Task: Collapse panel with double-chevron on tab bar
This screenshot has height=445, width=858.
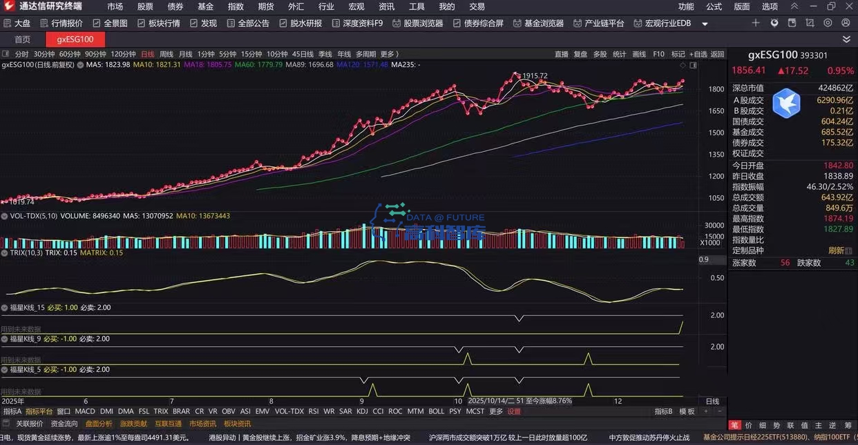Action: [846, 39]
